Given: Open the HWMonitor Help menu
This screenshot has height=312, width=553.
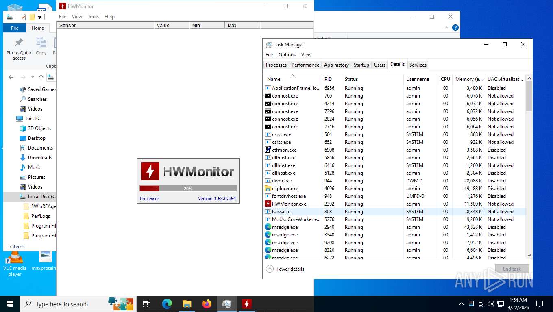Looking at the screenshot, I should click(x=109, y=17).
